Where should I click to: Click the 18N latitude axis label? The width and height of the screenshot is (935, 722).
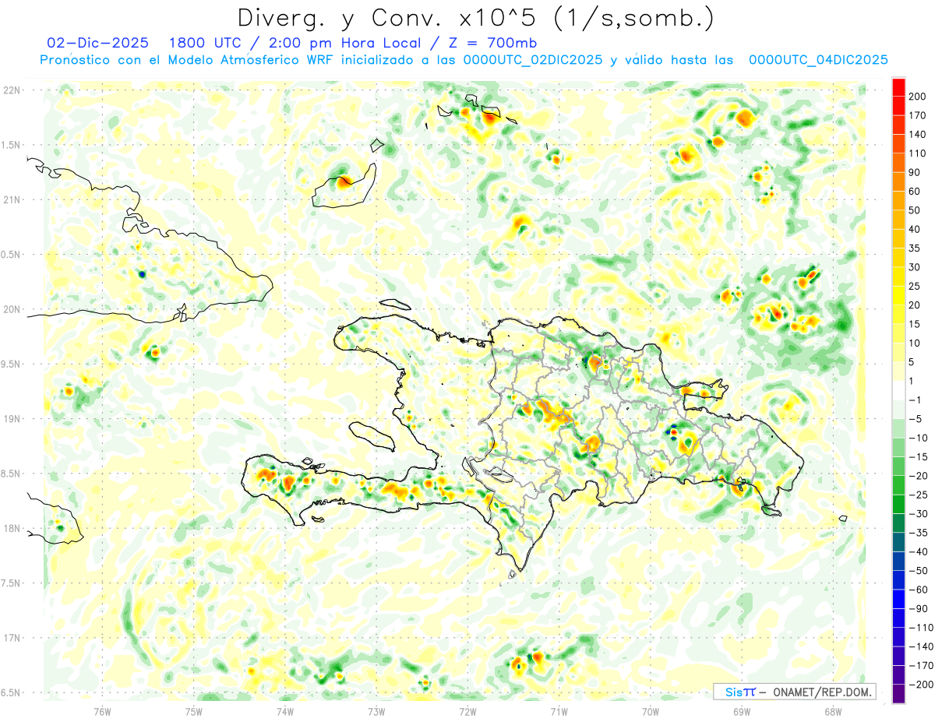point(11,529)
